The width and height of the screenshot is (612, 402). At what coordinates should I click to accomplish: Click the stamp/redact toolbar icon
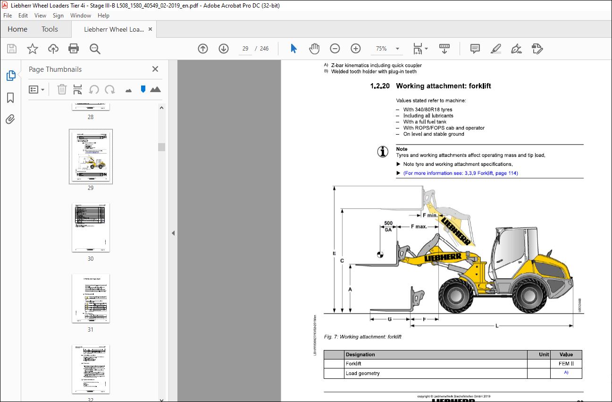pos(537,49)
